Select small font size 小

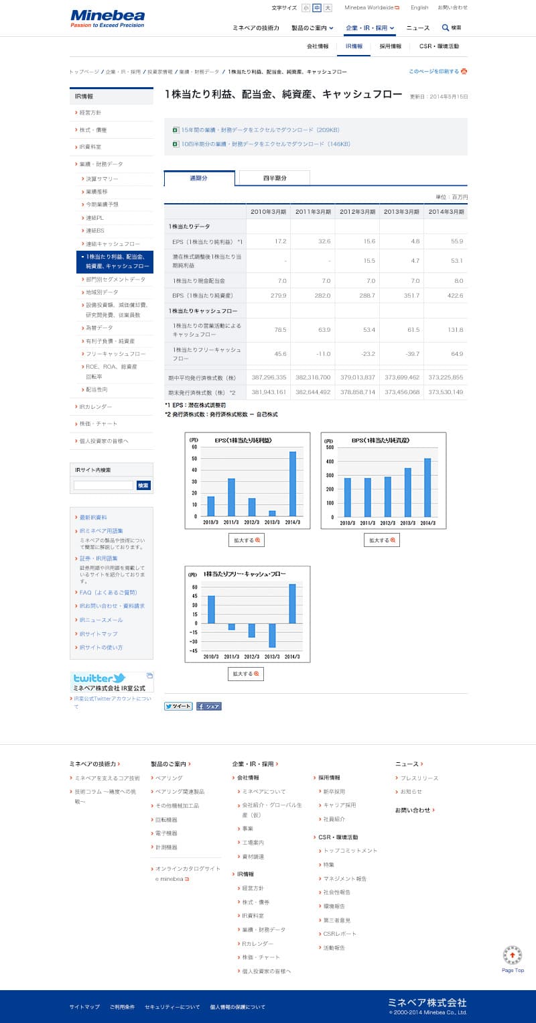306,8
